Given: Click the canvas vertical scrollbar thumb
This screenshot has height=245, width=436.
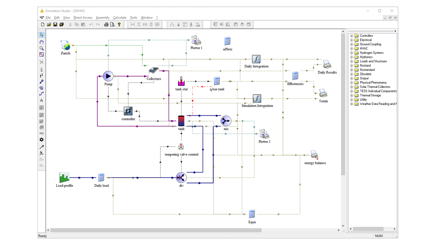Looking at the screenshot, I should pos(343,104).
